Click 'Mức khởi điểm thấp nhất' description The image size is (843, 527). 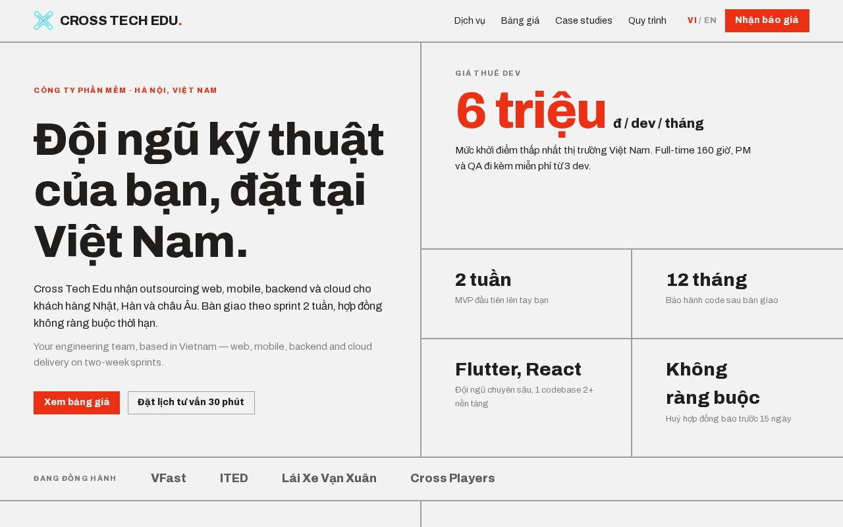(603, 158)
